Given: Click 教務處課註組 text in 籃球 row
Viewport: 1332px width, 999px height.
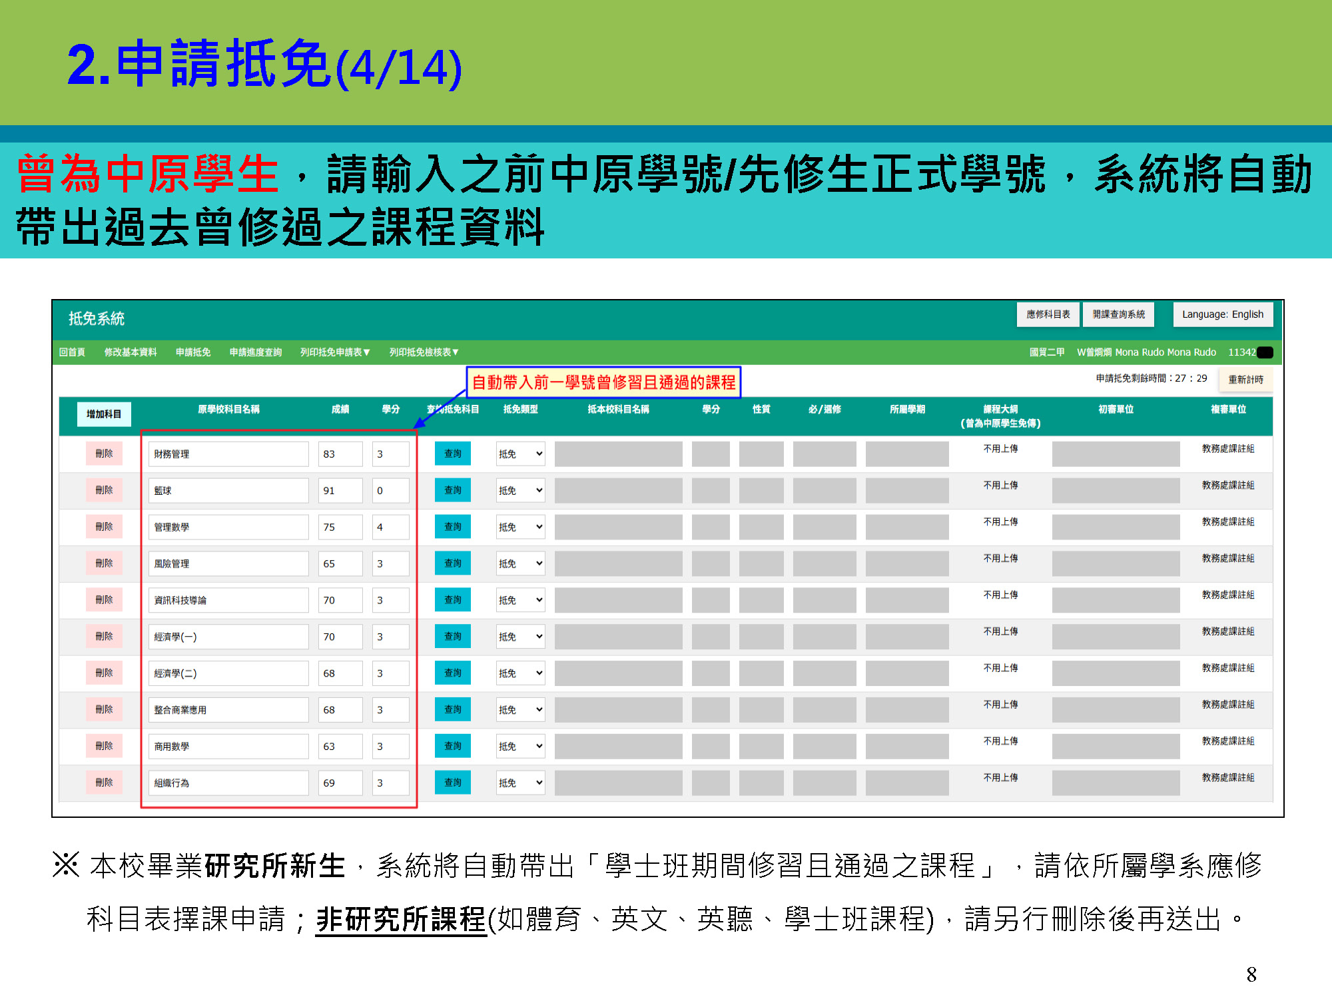Looking at the screenshot, I should [1227, 486].
